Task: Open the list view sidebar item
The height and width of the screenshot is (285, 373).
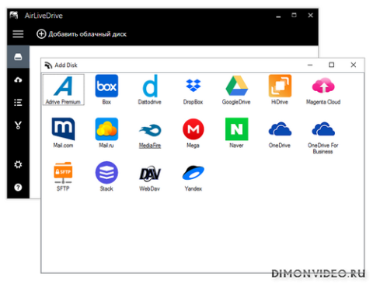Action: click(x=18, y=103)
